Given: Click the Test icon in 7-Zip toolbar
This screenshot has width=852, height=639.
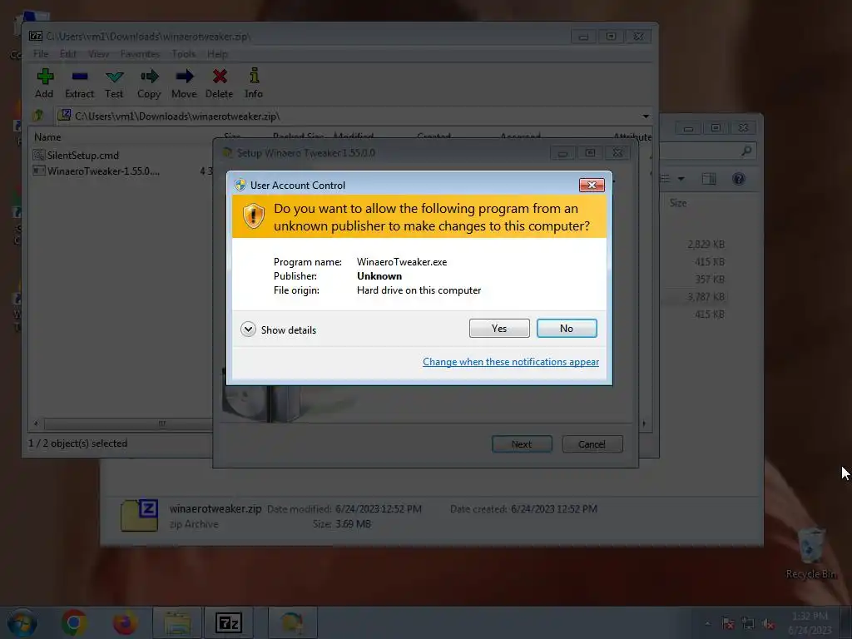Looking at the screenshot, I should pyautogui.click(x=114, y=77).
